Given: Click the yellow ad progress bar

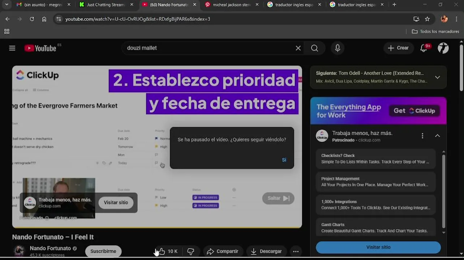Looking at the screenshot, I should (x=157, y=228).
